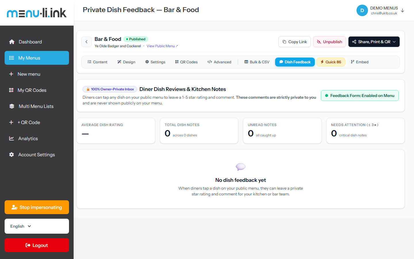Toggle the Feedback Form Enabled on Menu button
This screenshot has height=259, width=414.
pyautogui.click(x=360, y=96)
